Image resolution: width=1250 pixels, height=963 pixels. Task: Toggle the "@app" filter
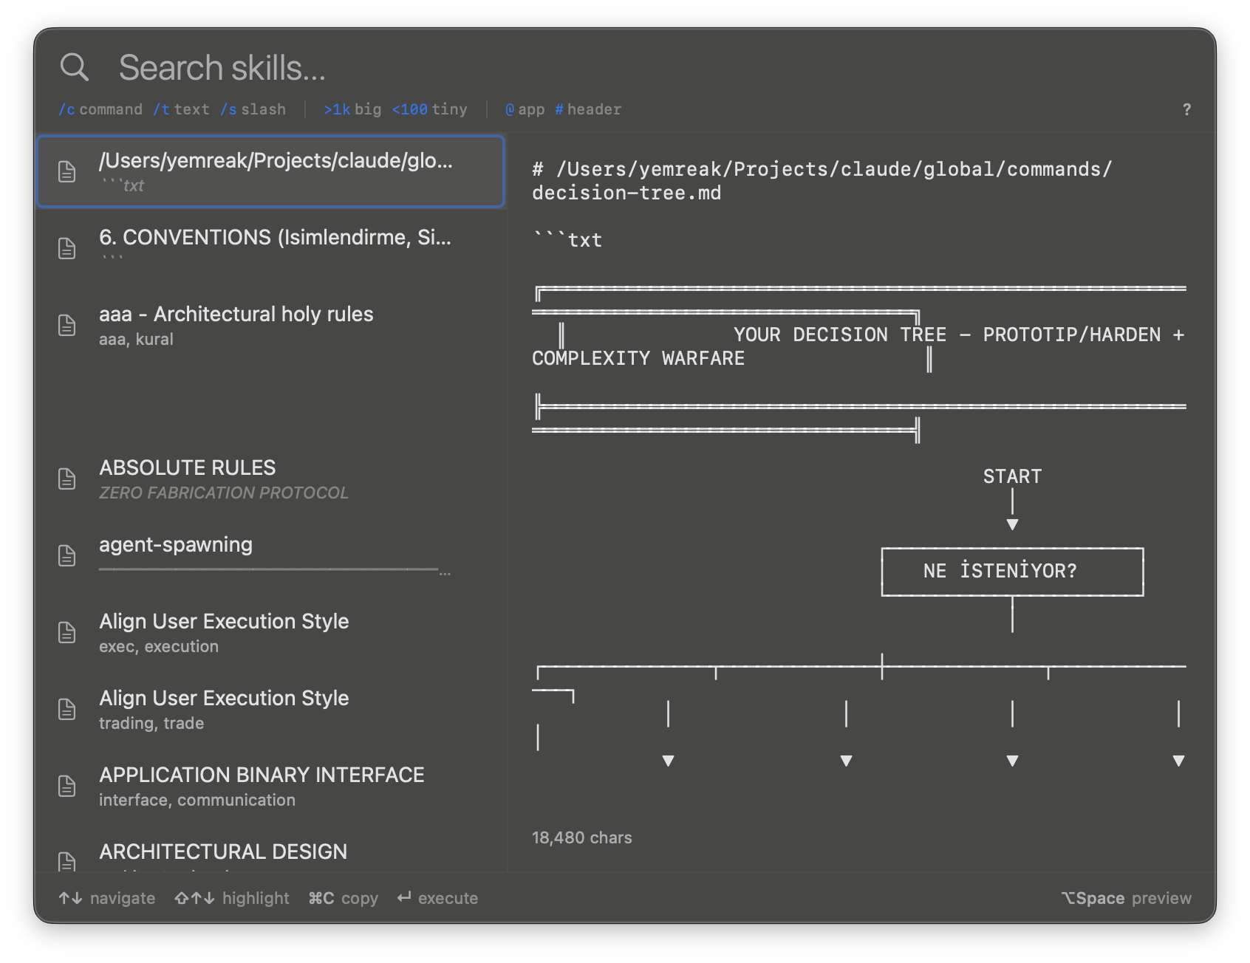click(x=525, y=109)
